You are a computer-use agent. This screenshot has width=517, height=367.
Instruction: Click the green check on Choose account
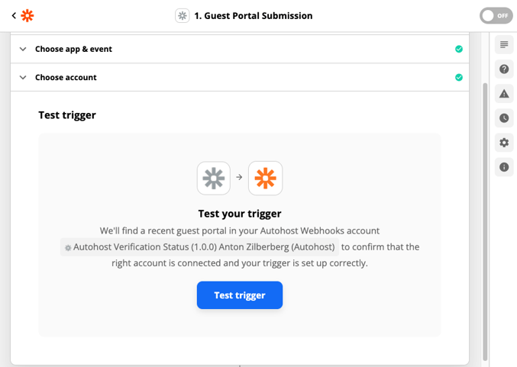point(459,77)
